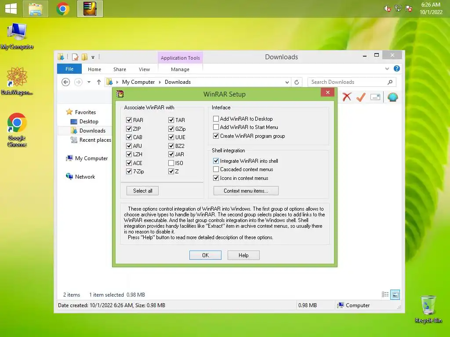Image resolution: width=450 pixels, height=337 pixels.
Task: Select the WinRAR taskbar icon
Action: pyautogui.click(x=90, y=9)
